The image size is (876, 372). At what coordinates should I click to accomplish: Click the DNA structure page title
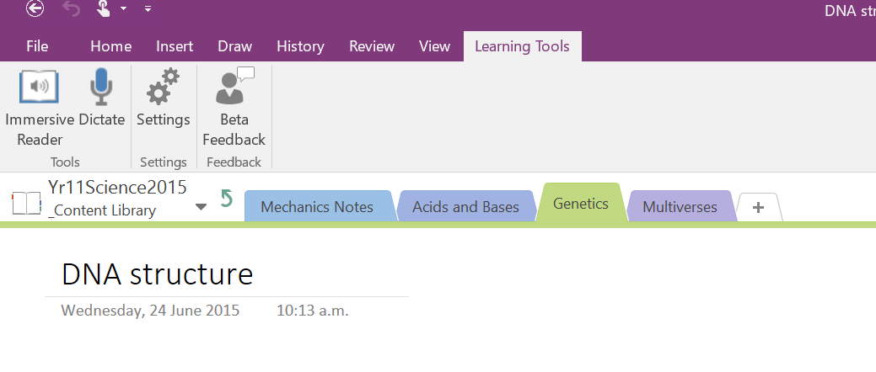(x=157, y=274)
